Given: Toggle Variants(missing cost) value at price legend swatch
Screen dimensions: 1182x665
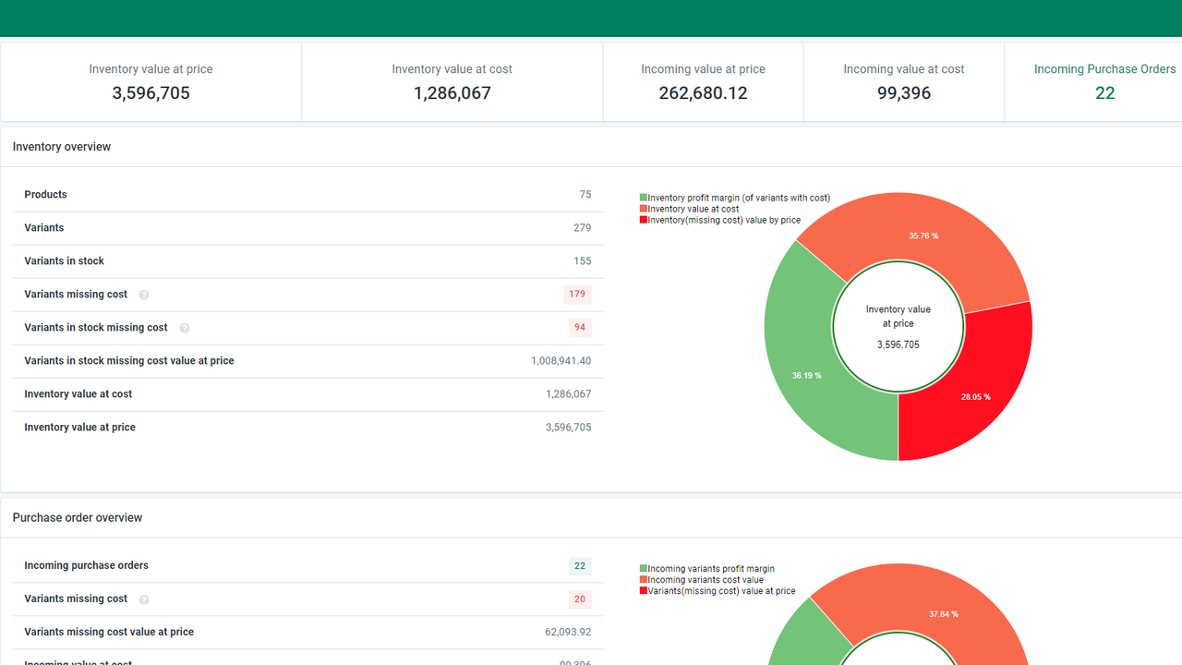Looking at the screenshot, I should point(644,591).
